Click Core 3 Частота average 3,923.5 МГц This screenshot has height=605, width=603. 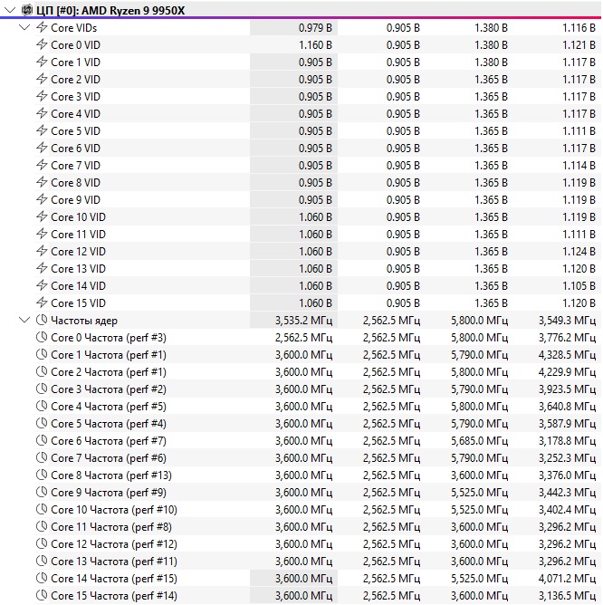pos(567,389)
